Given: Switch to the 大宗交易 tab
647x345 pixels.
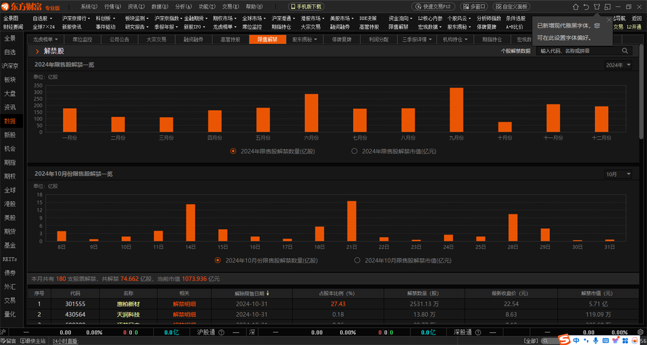Looking at the screenshot, I should coord(156,39).
